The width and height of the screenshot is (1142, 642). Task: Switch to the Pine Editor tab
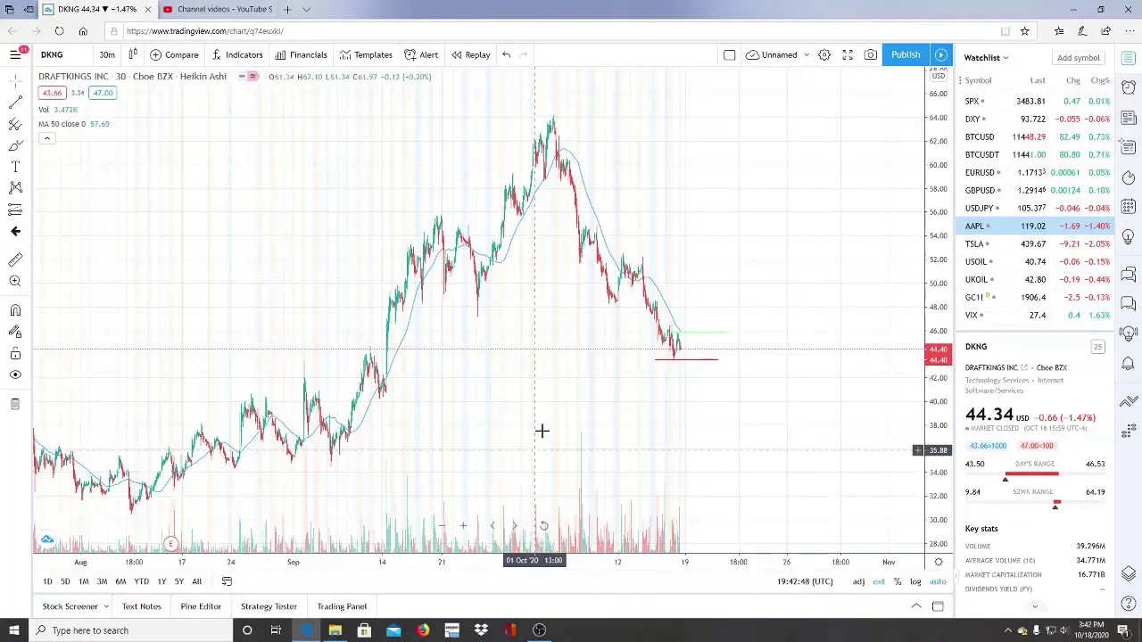pos(201,606)
